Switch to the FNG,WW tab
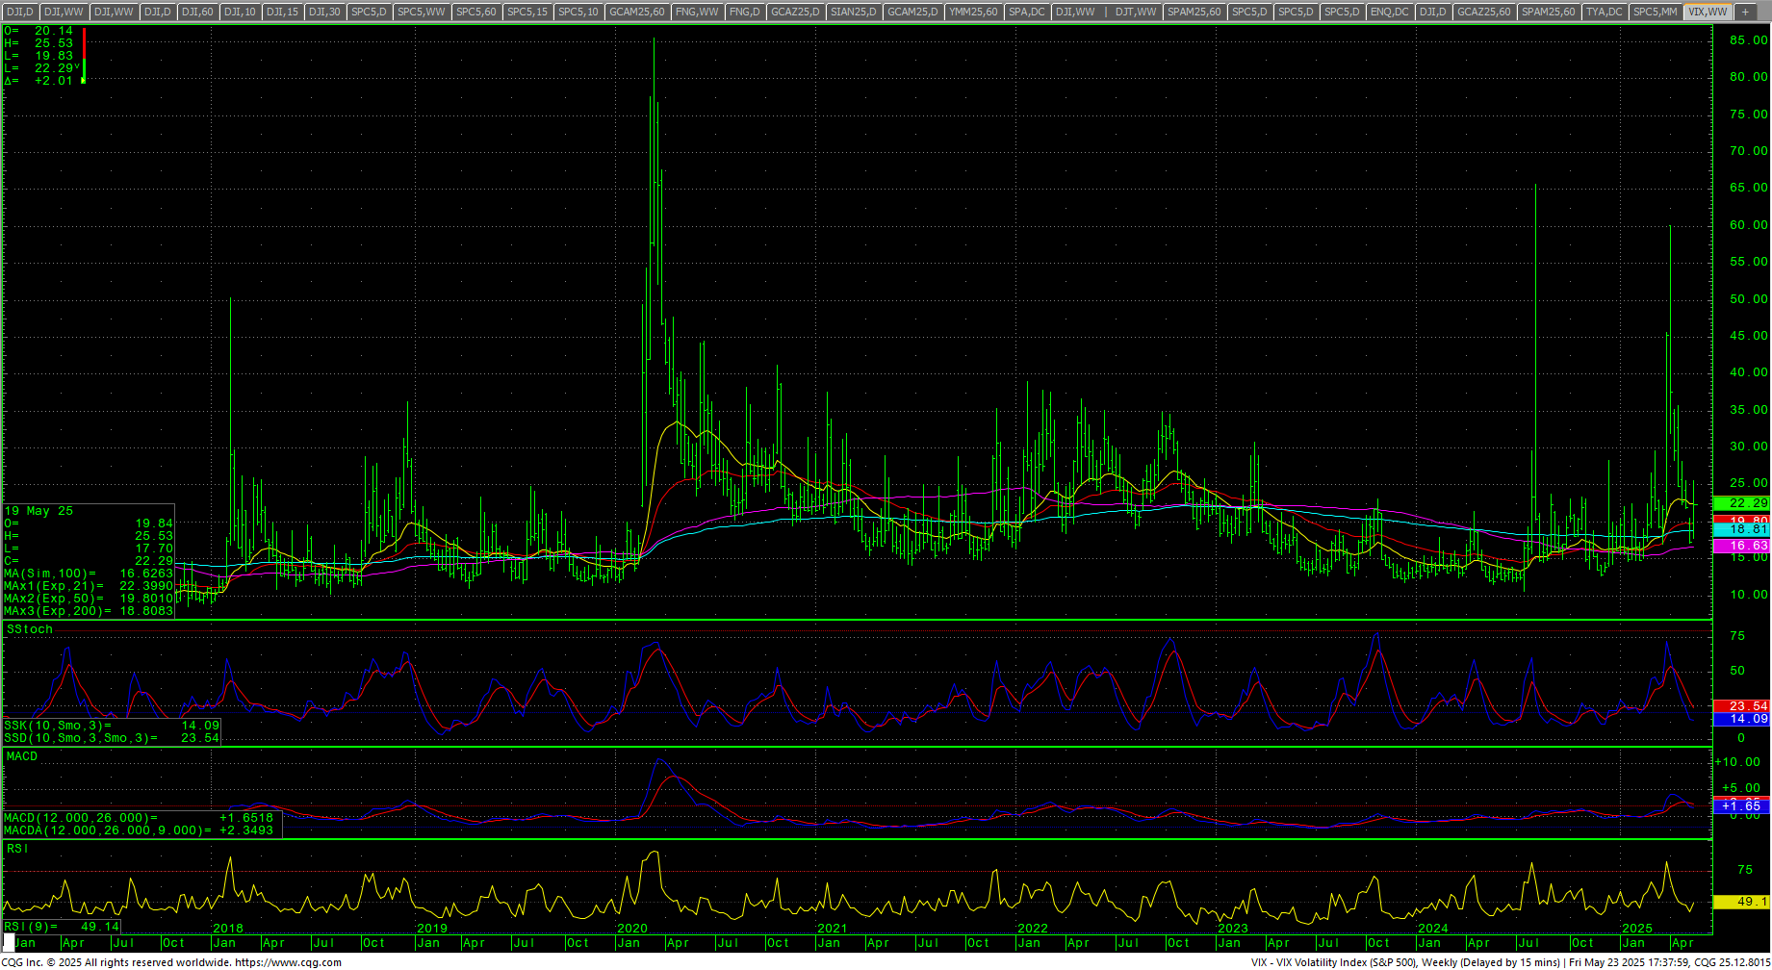The height and width of the screenshot is (970, 1772). 697,12
